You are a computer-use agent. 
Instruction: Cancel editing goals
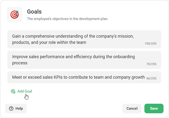[x=132, y=109]
